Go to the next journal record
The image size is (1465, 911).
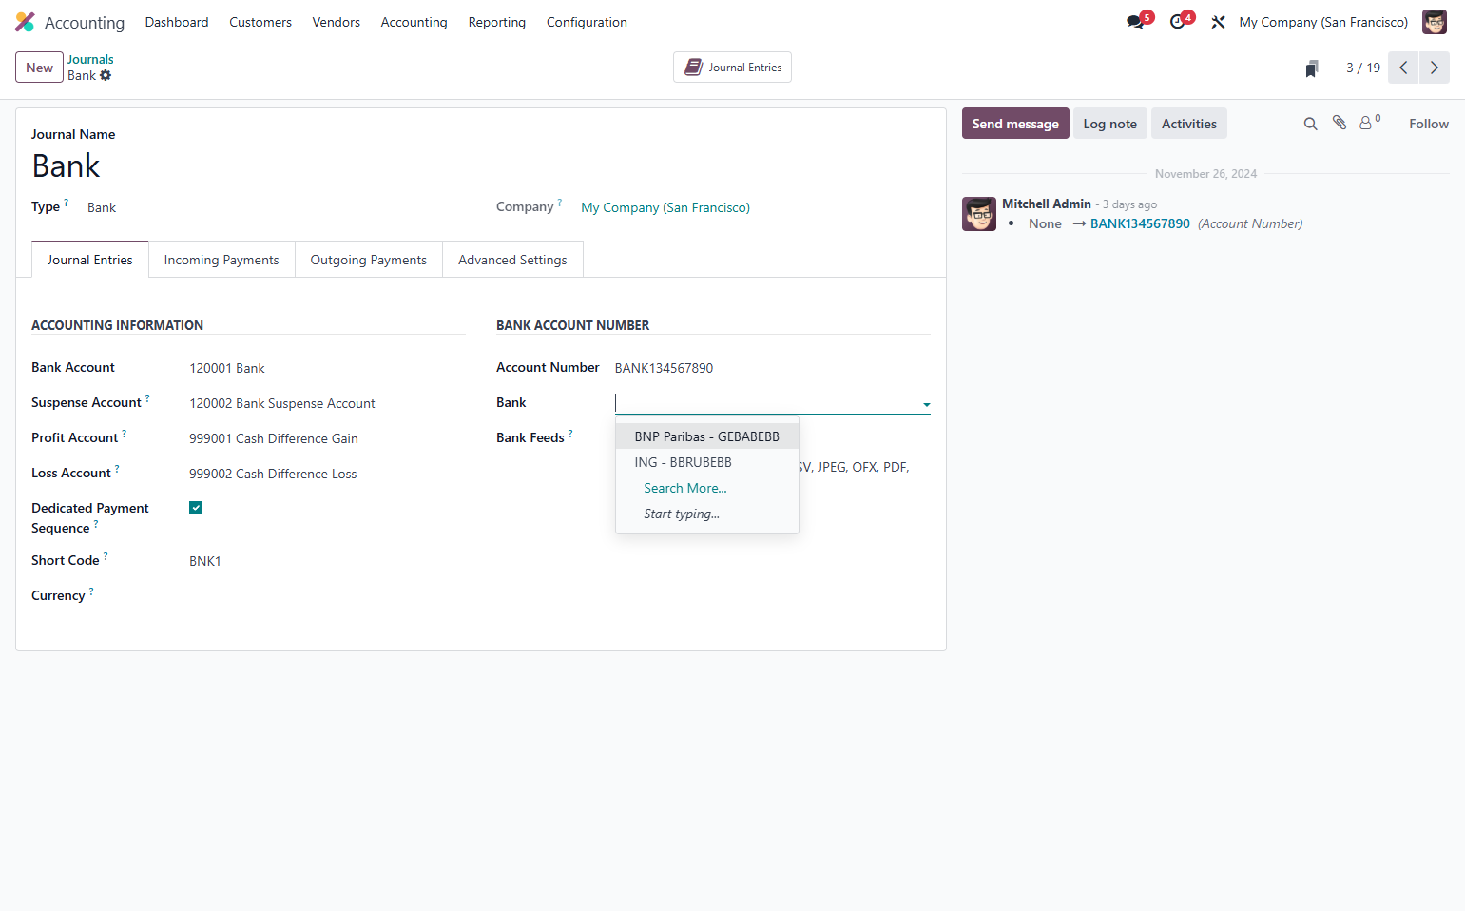pos(1435,68)
